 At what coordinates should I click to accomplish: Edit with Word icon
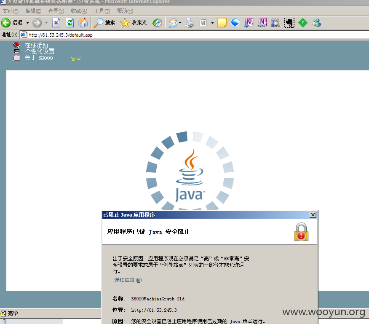(203, 23)
